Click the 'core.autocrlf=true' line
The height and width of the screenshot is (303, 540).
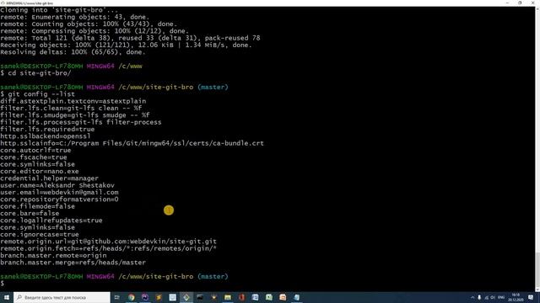point(35,150)
